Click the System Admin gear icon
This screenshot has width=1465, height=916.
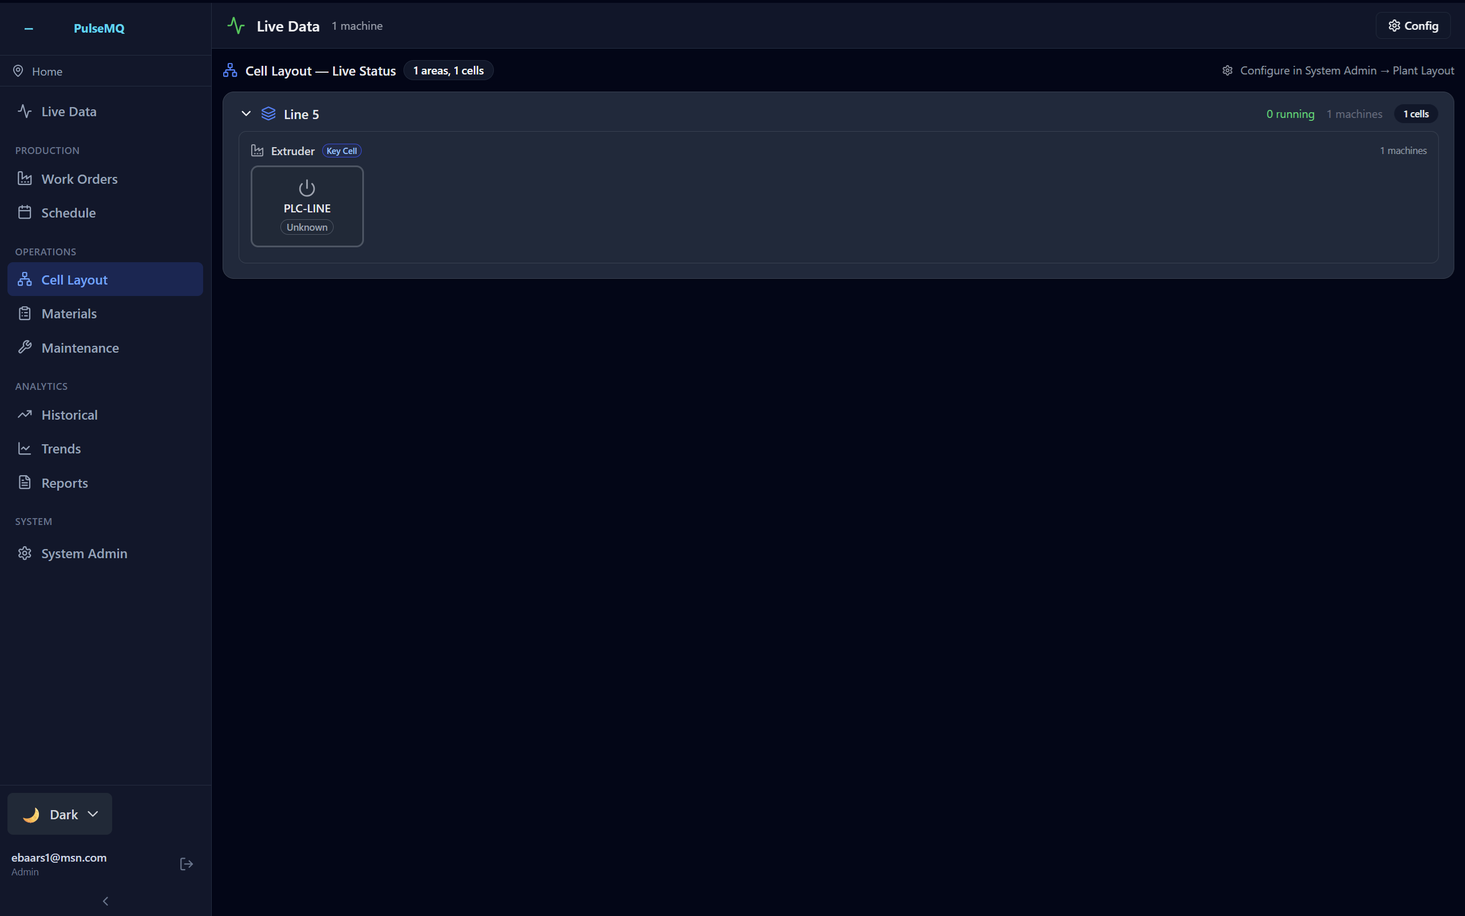(25, 553)
